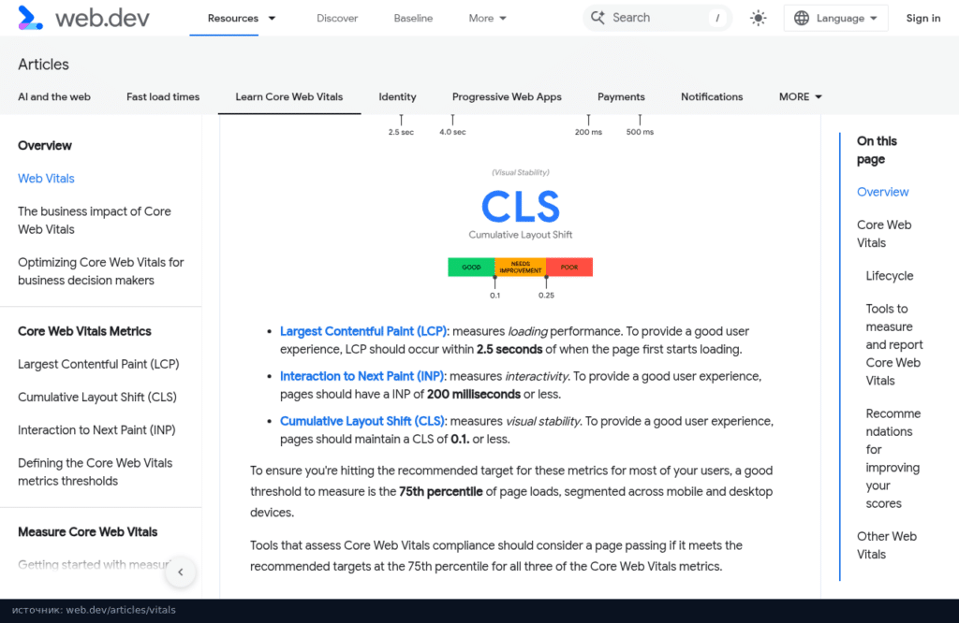
Task: Click the large CLS graphic heading
Action: click(521, 207)
